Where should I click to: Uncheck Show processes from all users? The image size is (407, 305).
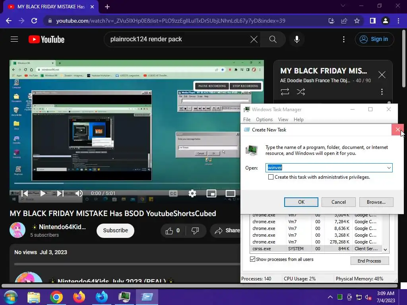point(252,259)
